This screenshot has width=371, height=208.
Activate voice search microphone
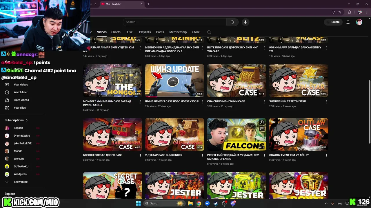coord(245,22)
